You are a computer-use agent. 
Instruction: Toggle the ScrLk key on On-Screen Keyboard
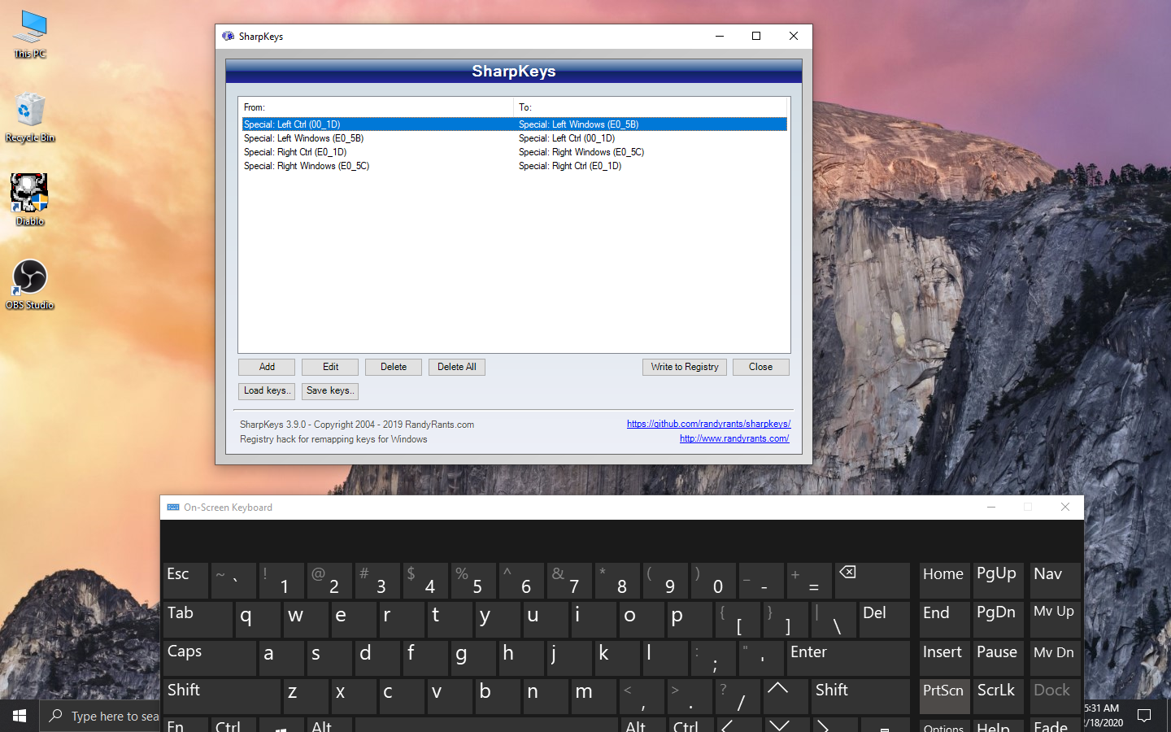point(998,696)
